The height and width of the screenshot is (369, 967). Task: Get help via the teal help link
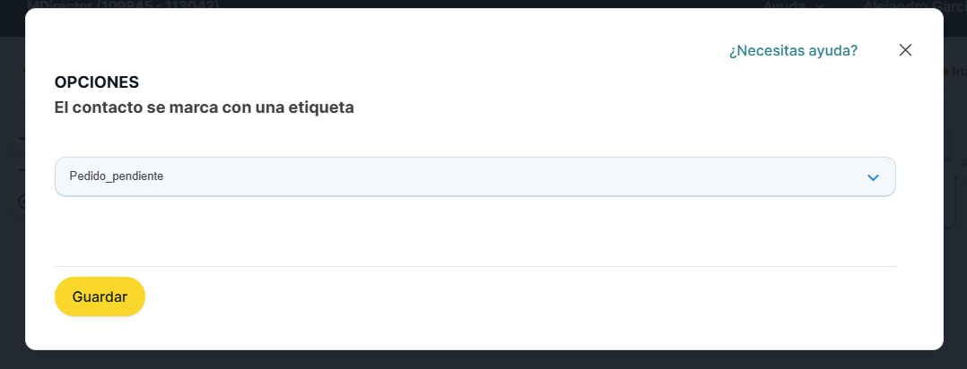(793, 51)
